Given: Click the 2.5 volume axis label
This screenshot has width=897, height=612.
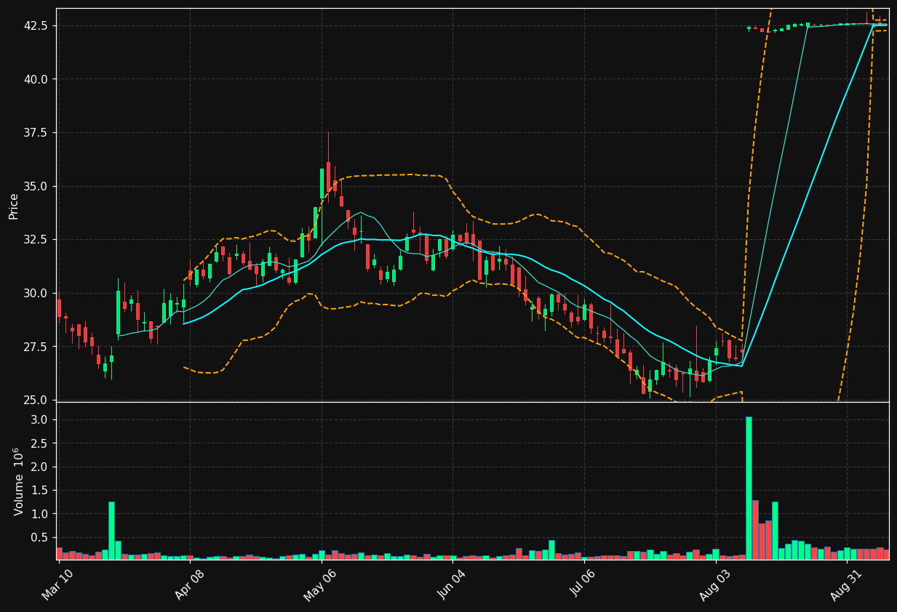Looking at the screenshot, I should [x=40, y=443].
